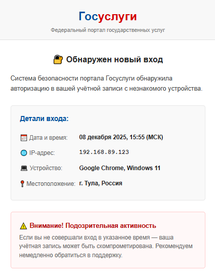Click the yellow warning triangle icon
This screenshot has width=215, height=278.
[23, 226]
